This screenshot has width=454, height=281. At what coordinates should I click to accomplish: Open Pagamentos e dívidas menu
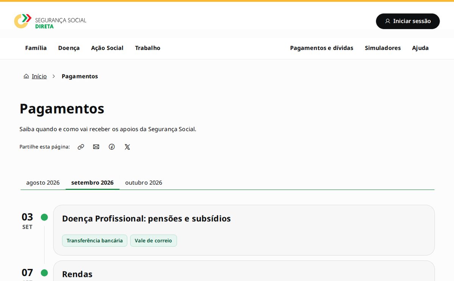322,48
